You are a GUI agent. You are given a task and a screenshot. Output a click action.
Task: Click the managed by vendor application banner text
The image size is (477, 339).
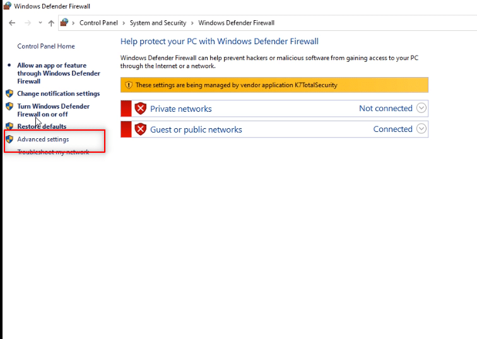237,85
